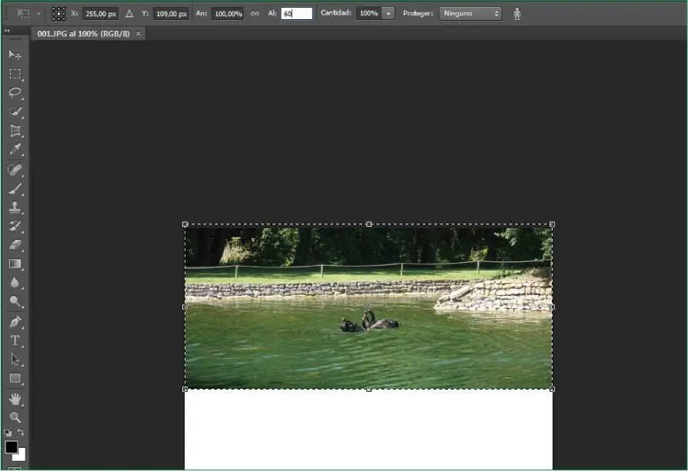Select the Horizontal Type tool
Image resolution: width=688 pixels, height=471 pixels.
pos(15,340)
